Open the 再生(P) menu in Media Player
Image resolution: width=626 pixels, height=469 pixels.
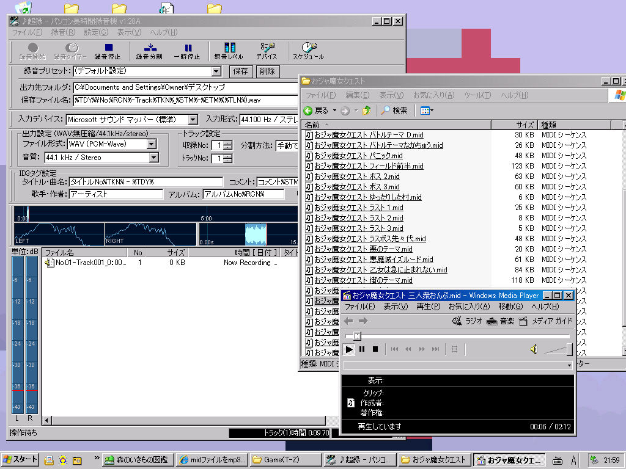pos(428,307)
